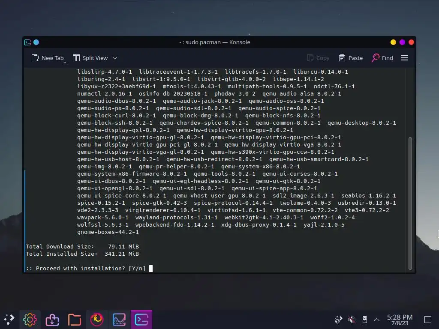Click the system tray updates globe icon
This screenshot has height=329, width=439.
[339, 320]
